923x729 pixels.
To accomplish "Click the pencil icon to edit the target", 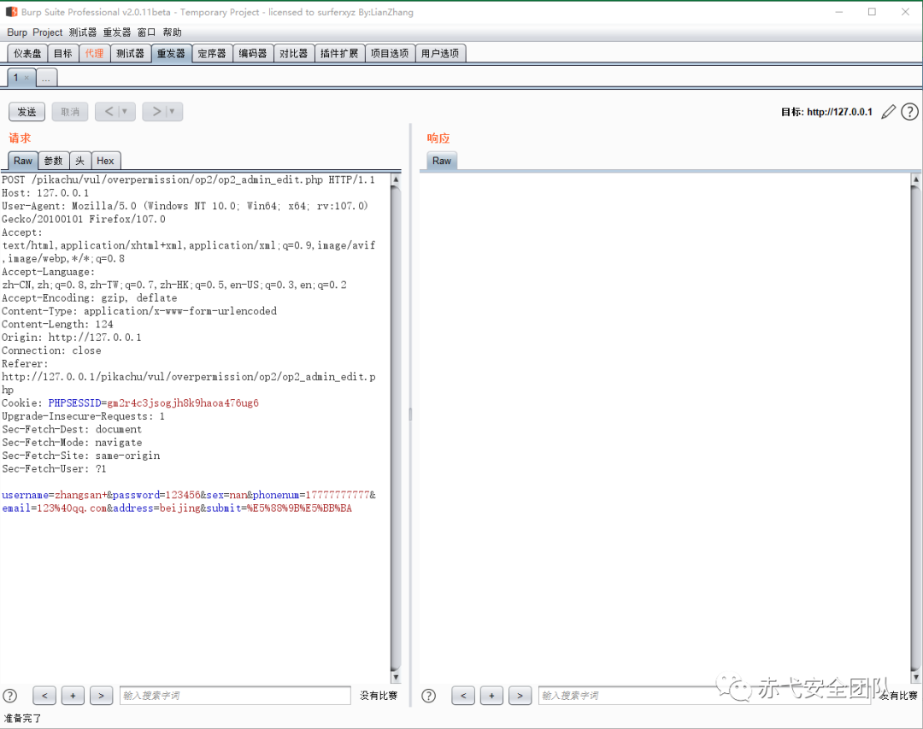I will click(888, 111).
